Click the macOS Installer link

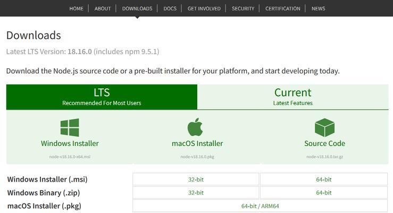[x=197, y=143]
